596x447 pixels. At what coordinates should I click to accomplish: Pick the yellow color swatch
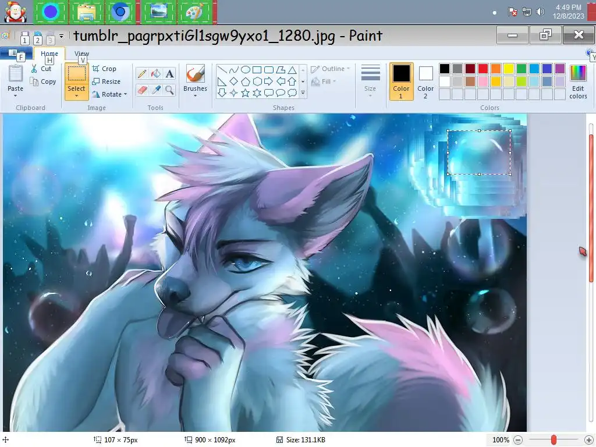(509, 69)
